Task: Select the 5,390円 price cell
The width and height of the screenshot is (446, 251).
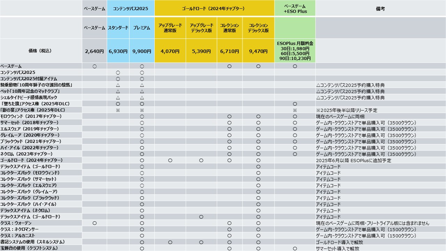Action: pyautogui.click(x=201, y=51)
